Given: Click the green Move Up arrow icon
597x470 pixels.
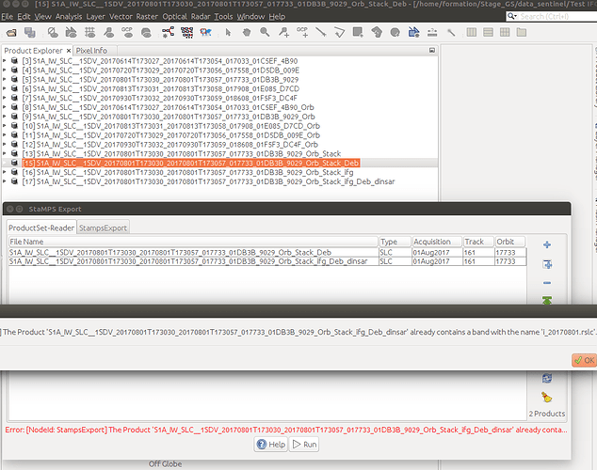Looking at the screenshot, I should point(547,300).
